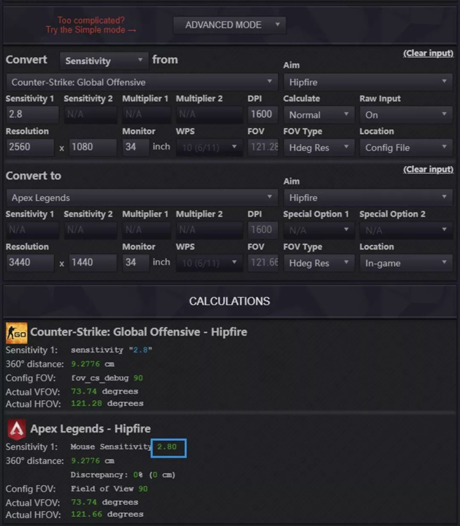Click the Apex Mouse Sensitivity value 2.80
The height and width of the screenshot is (526, 460).
pyautogui.click(x=167, y=447)
